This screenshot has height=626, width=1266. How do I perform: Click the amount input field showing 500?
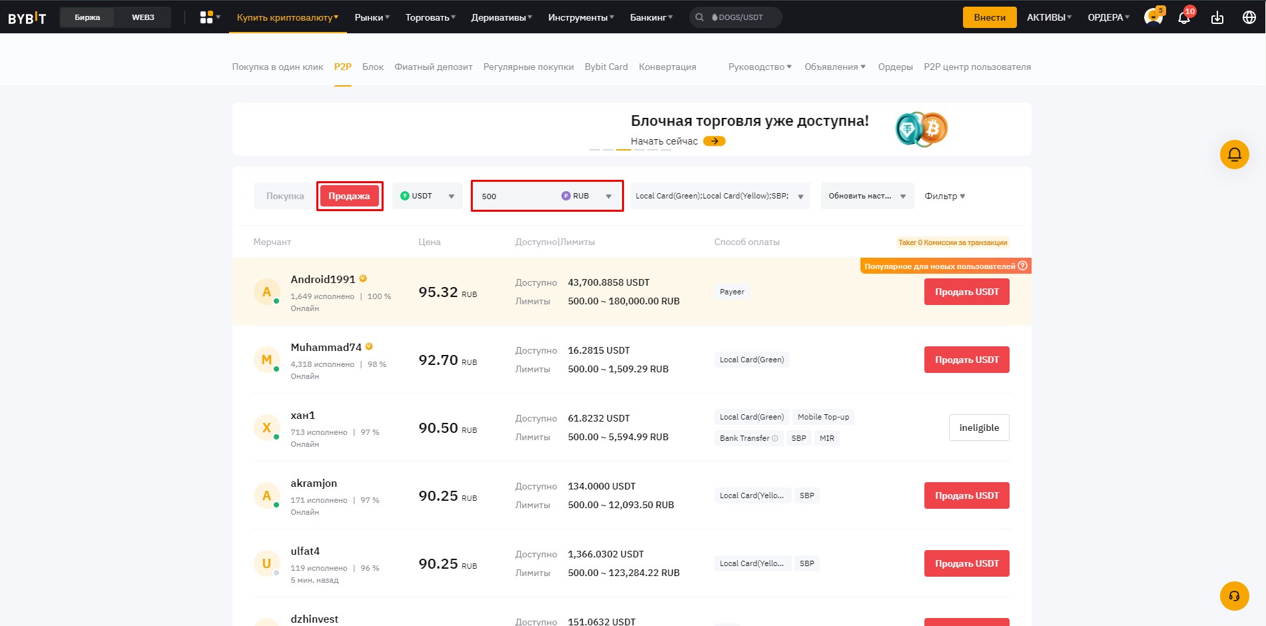click(x=516, y=196)
